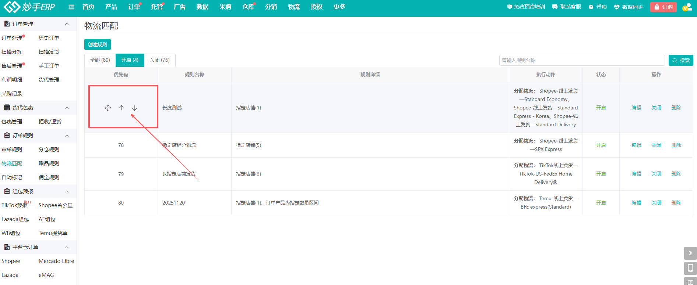Collapse the 组包预报 sidebar section
The width and height of the screenshot is (697, 285).
[x=67, y=191]
